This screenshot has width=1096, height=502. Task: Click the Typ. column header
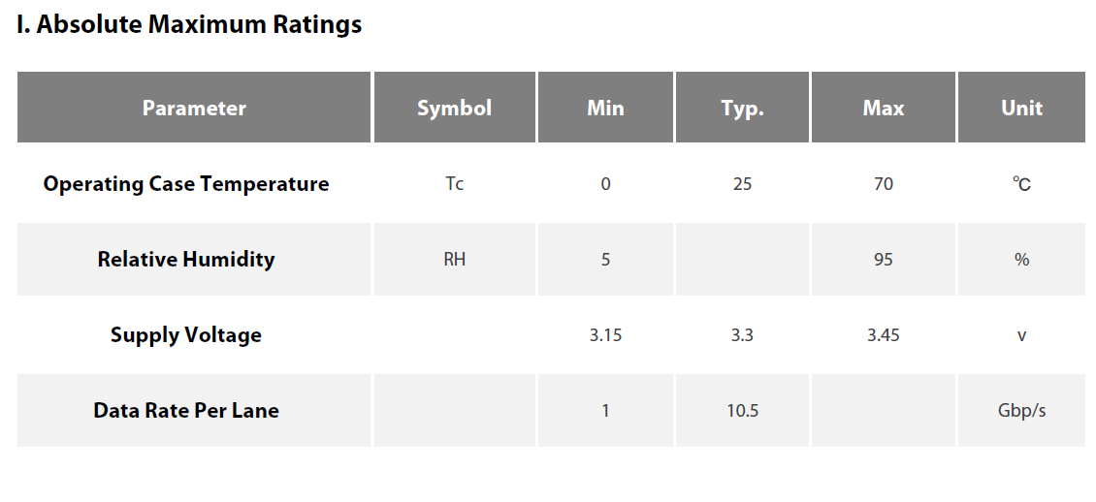(742, 108)
